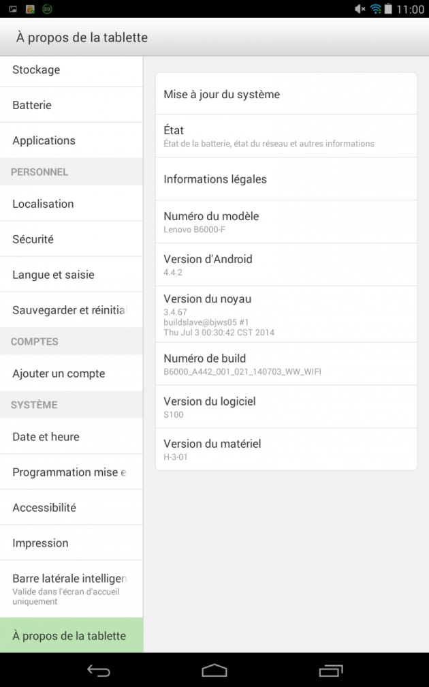Go to Localisation settings
The image size is (429, 687).
click(x=71, y=204)
